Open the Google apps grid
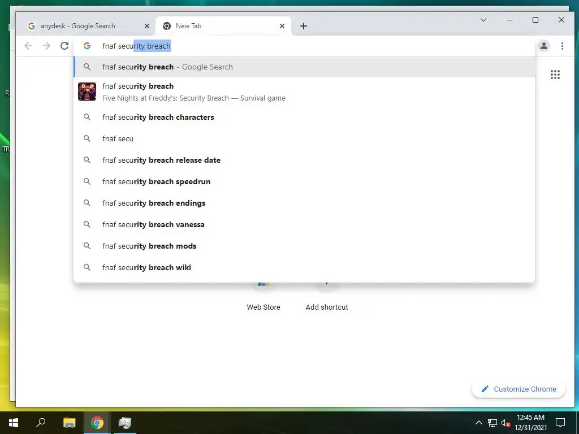Viewport: 579px width, 434px height. pos(555,75)
